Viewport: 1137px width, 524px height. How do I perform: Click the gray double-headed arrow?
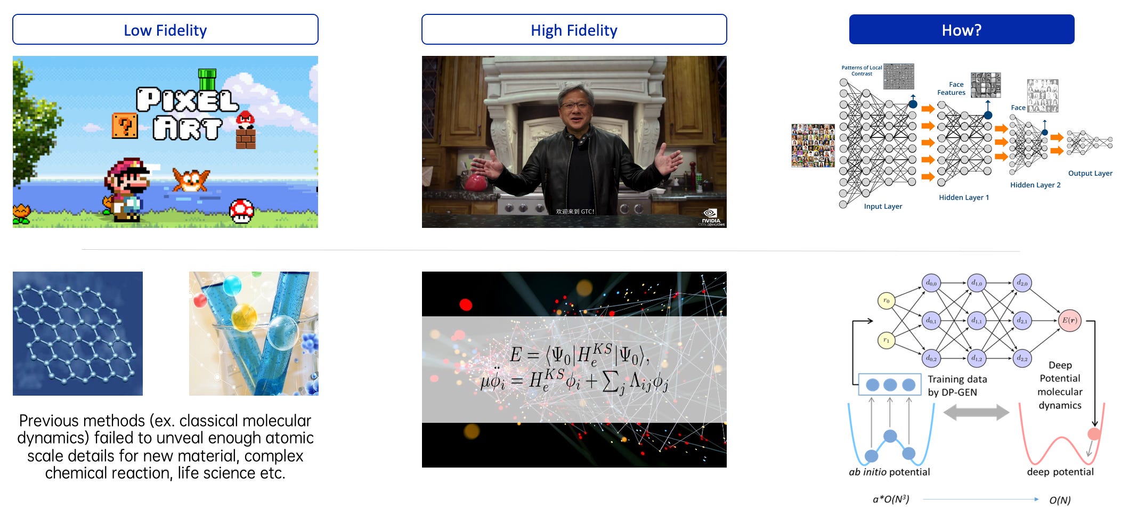[x=976, y=412]
